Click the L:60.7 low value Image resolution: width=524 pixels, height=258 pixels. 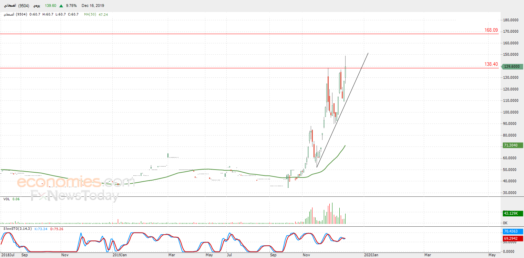(61, 14)
